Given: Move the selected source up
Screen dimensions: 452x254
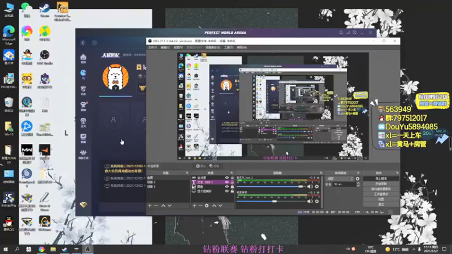Looking at the screenshot, I should point(214,205).
